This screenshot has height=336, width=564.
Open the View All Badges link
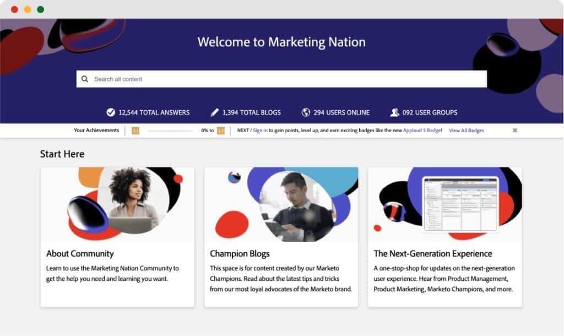tap(467, 131)
